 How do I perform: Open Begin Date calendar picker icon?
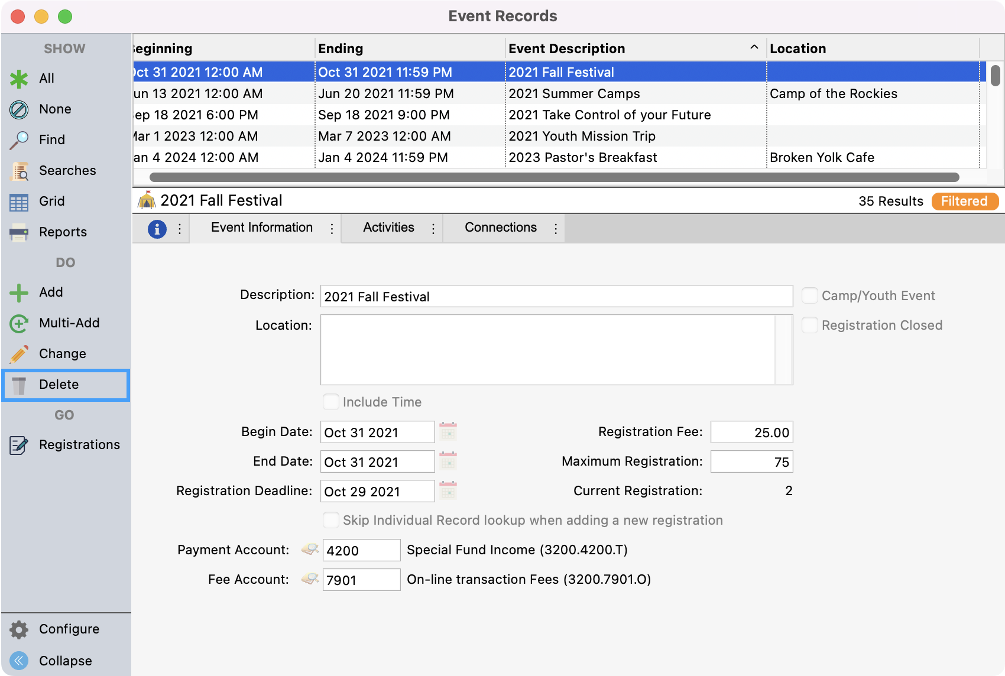tap(448, 432)
